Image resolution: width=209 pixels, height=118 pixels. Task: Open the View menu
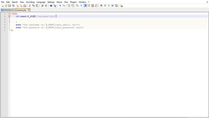click(22, 2)
